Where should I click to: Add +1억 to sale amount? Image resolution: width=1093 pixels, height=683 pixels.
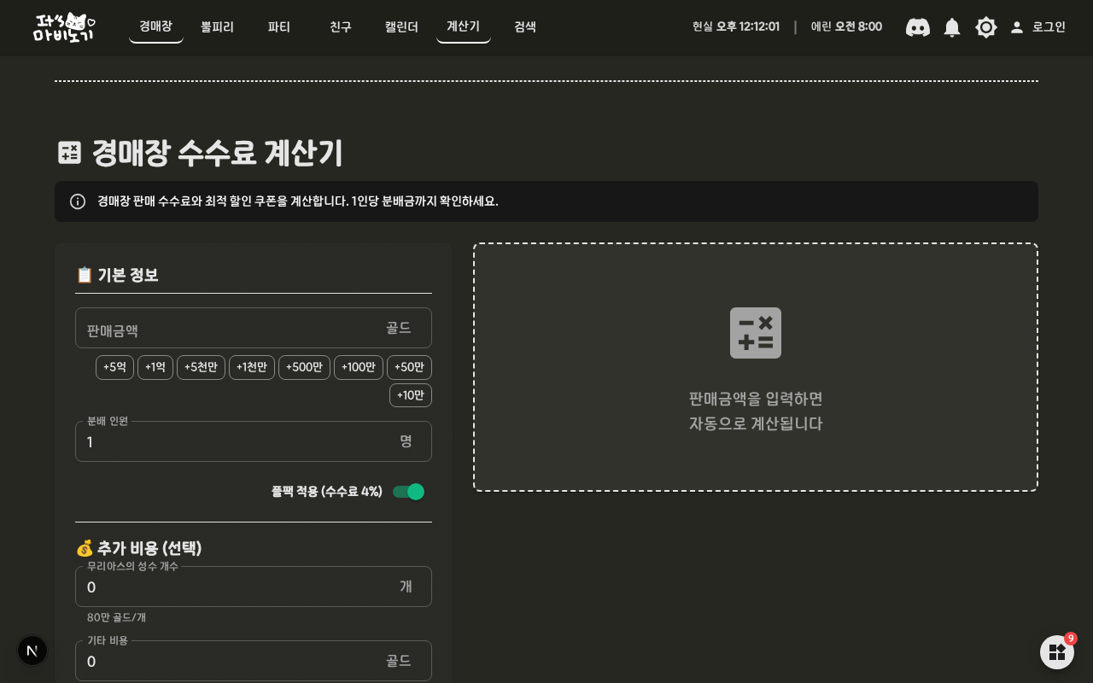coord(155,367)
